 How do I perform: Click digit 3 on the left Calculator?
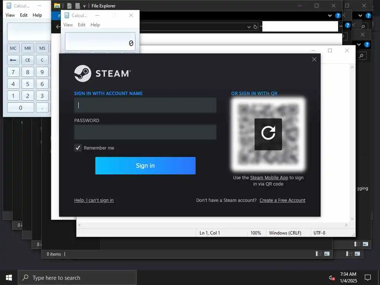coord(42,96)
